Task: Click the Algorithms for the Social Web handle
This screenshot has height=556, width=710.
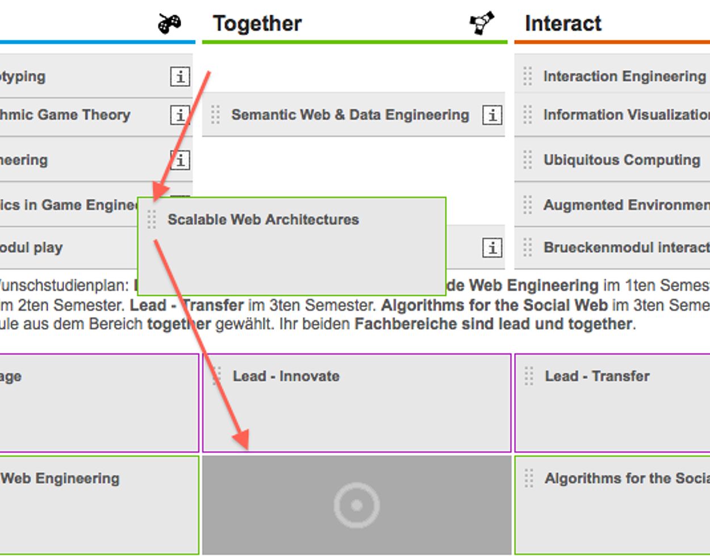Action: [529, 478]
